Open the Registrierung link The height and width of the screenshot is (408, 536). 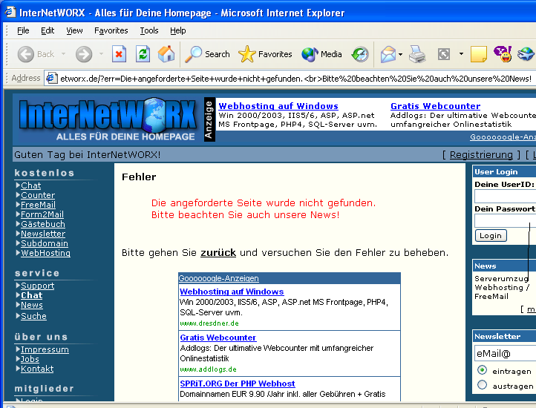481,155
